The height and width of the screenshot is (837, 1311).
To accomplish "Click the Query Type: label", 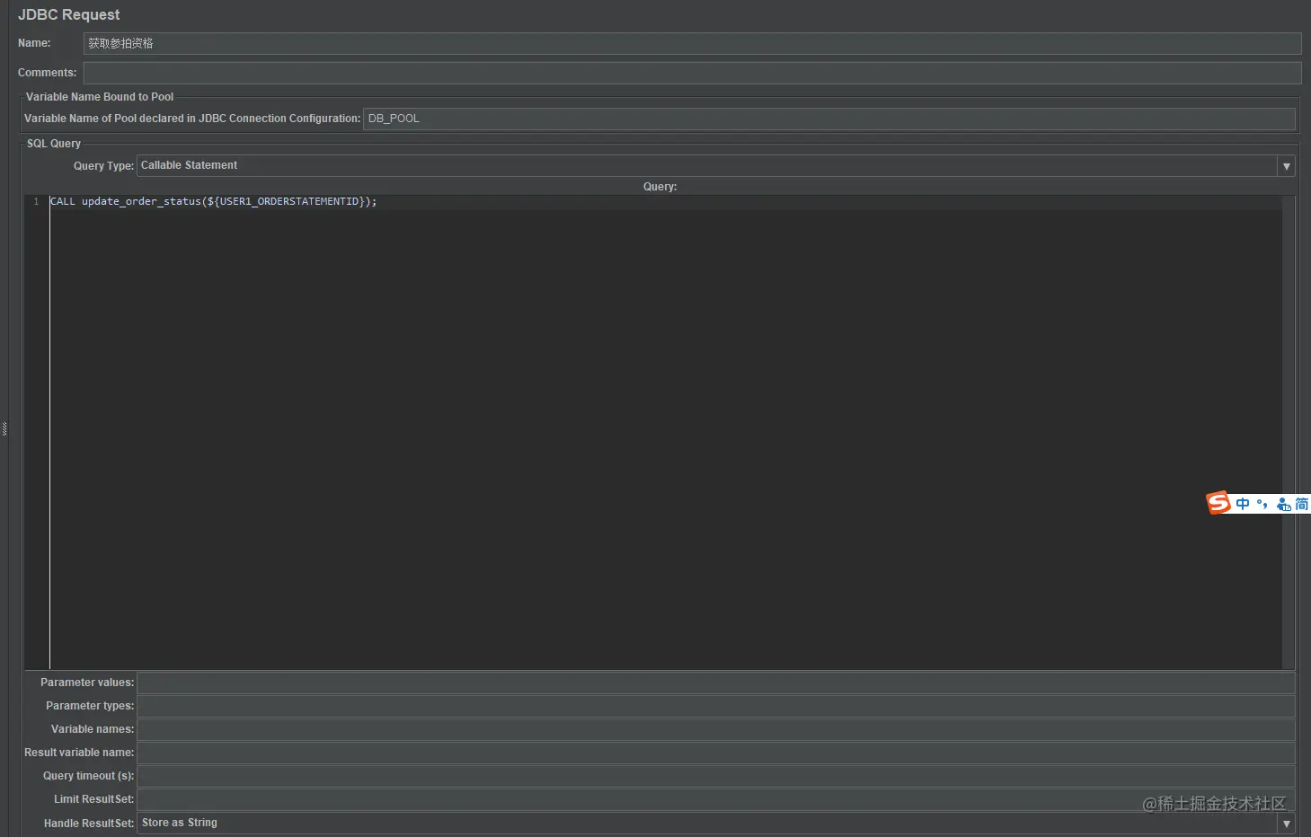I will (103, 166).
